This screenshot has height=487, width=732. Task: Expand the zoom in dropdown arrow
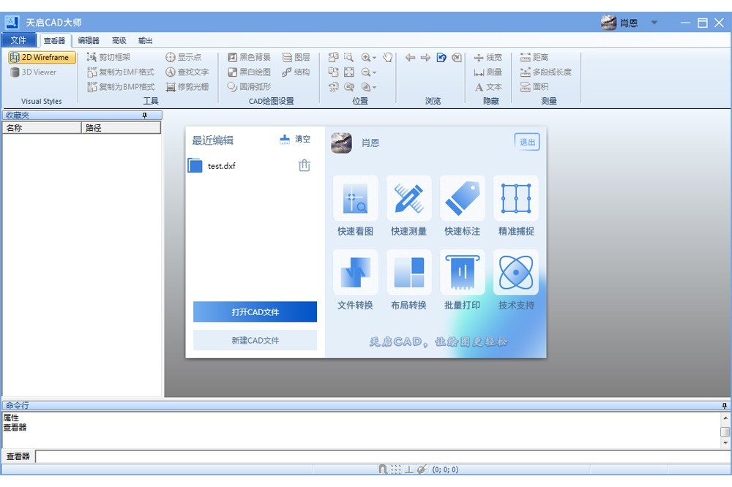(x=374, y=58)
